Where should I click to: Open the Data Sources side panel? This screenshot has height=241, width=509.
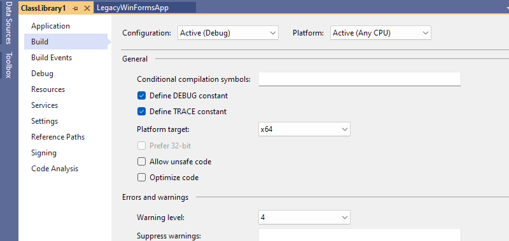9,22
